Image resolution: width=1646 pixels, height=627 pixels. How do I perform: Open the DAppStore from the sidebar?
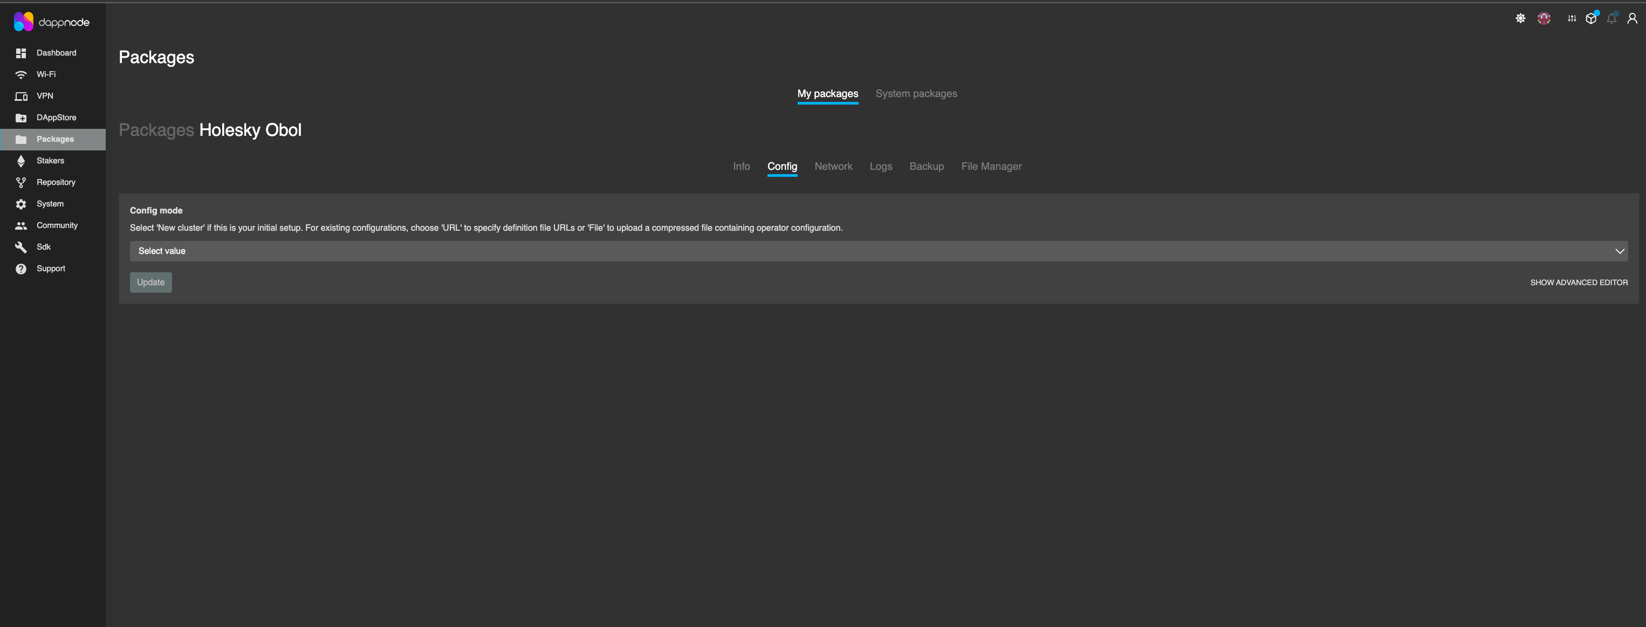[56, 118]
